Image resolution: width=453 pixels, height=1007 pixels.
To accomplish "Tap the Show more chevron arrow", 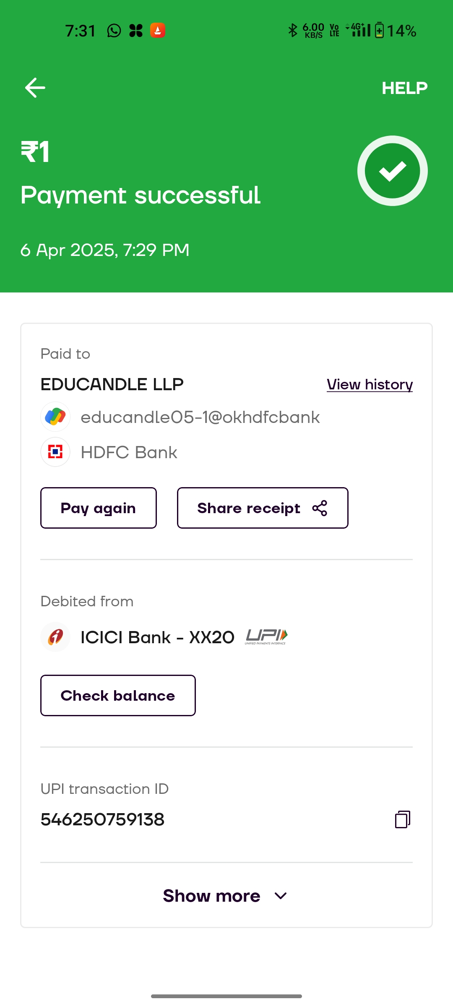I will [281, 896].
